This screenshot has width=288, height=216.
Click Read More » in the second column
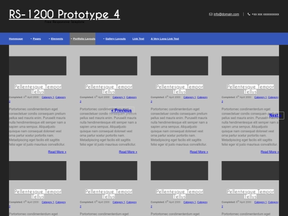point(128,152)
